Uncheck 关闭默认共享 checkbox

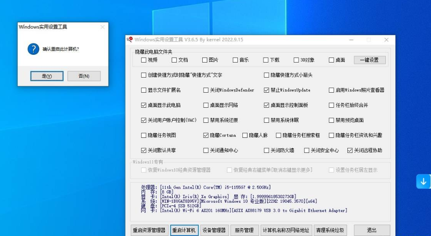tap(143, 150)
